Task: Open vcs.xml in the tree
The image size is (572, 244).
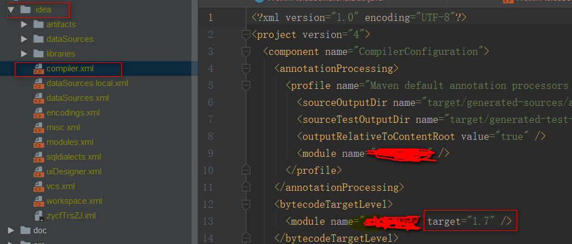Action: click(61, 186)
